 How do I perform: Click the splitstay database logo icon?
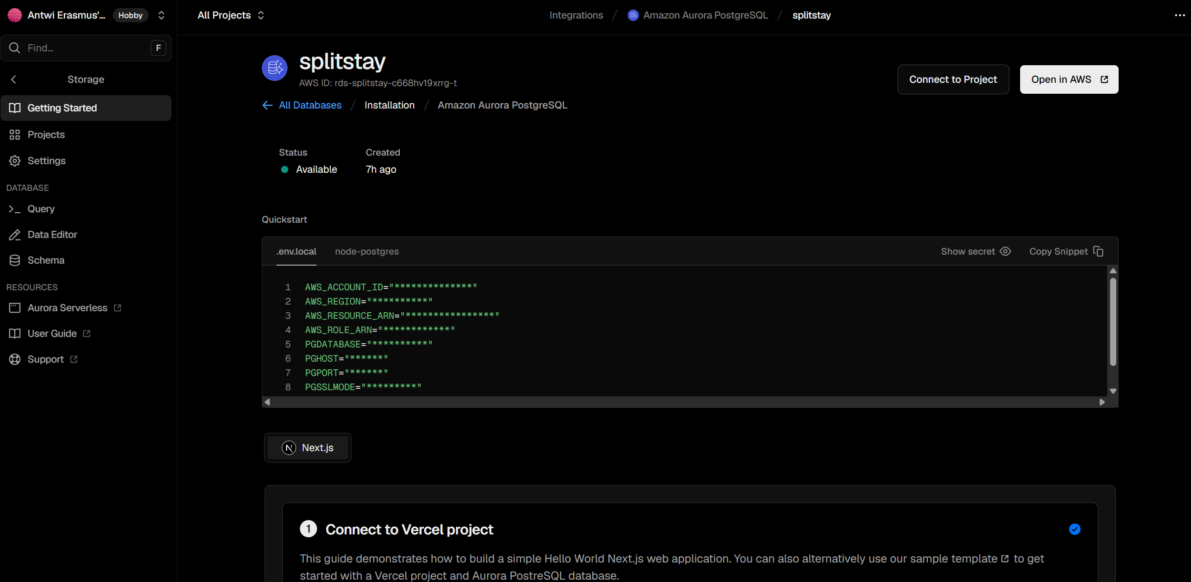click(275, 68)
